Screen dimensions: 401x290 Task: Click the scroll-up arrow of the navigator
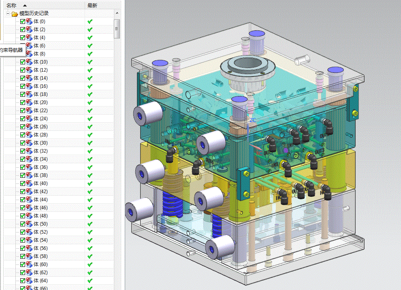tap(117, 13)
